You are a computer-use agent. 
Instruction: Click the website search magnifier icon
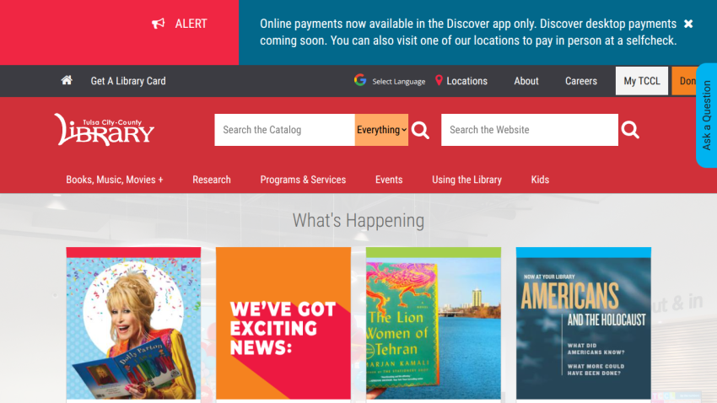click(x=630, y=130)
